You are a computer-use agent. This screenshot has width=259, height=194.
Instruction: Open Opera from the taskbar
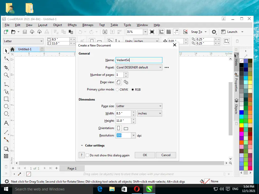pyautogui.click(x=137, y=189)
